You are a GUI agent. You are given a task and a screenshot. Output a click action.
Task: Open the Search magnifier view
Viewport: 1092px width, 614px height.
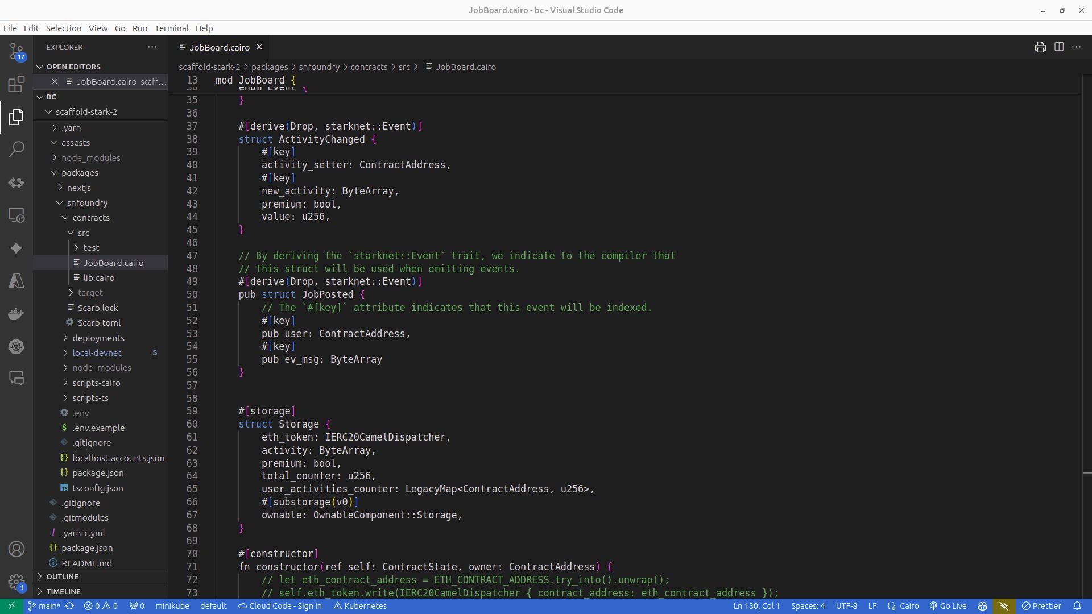(16, 149)
